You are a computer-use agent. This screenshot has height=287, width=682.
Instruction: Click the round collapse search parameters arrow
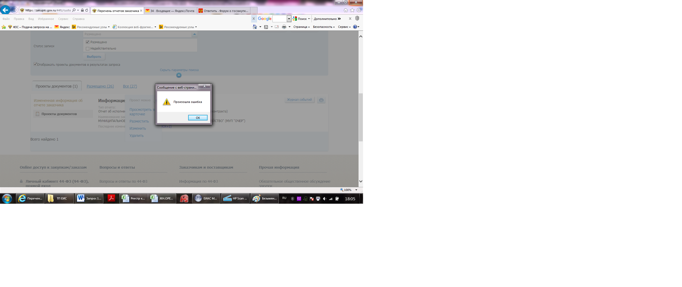pos(179,75)
